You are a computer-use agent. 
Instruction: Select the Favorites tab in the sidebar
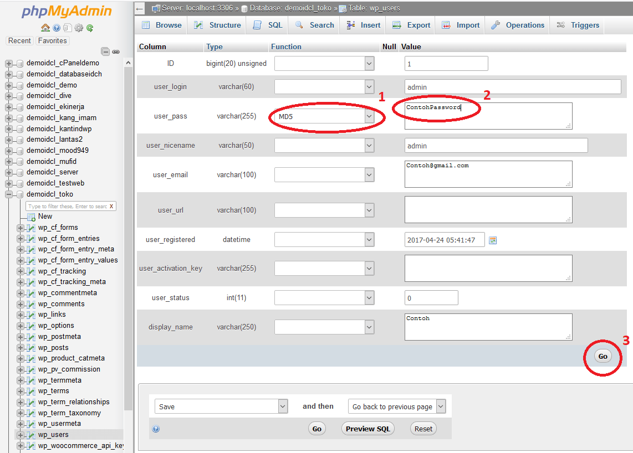(x=52, y=40)
